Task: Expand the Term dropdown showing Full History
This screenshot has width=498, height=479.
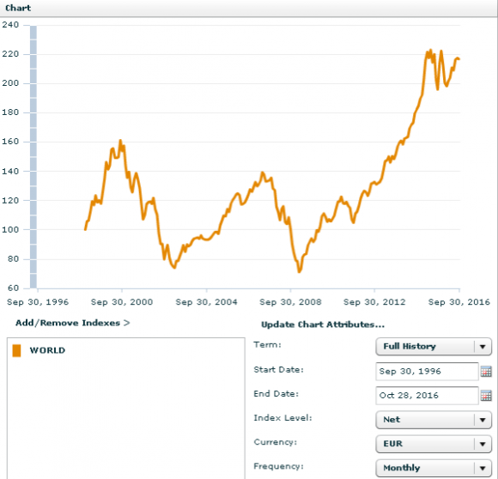Action: tap(434, 346)
